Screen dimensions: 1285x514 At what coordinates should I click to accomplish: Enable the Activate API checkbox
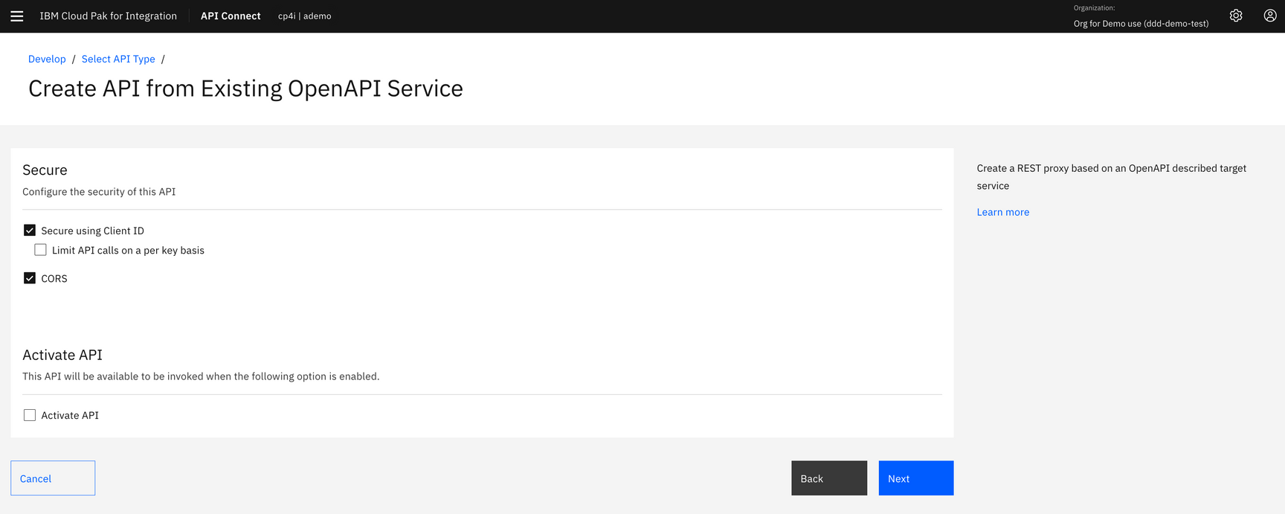(29, 414)
